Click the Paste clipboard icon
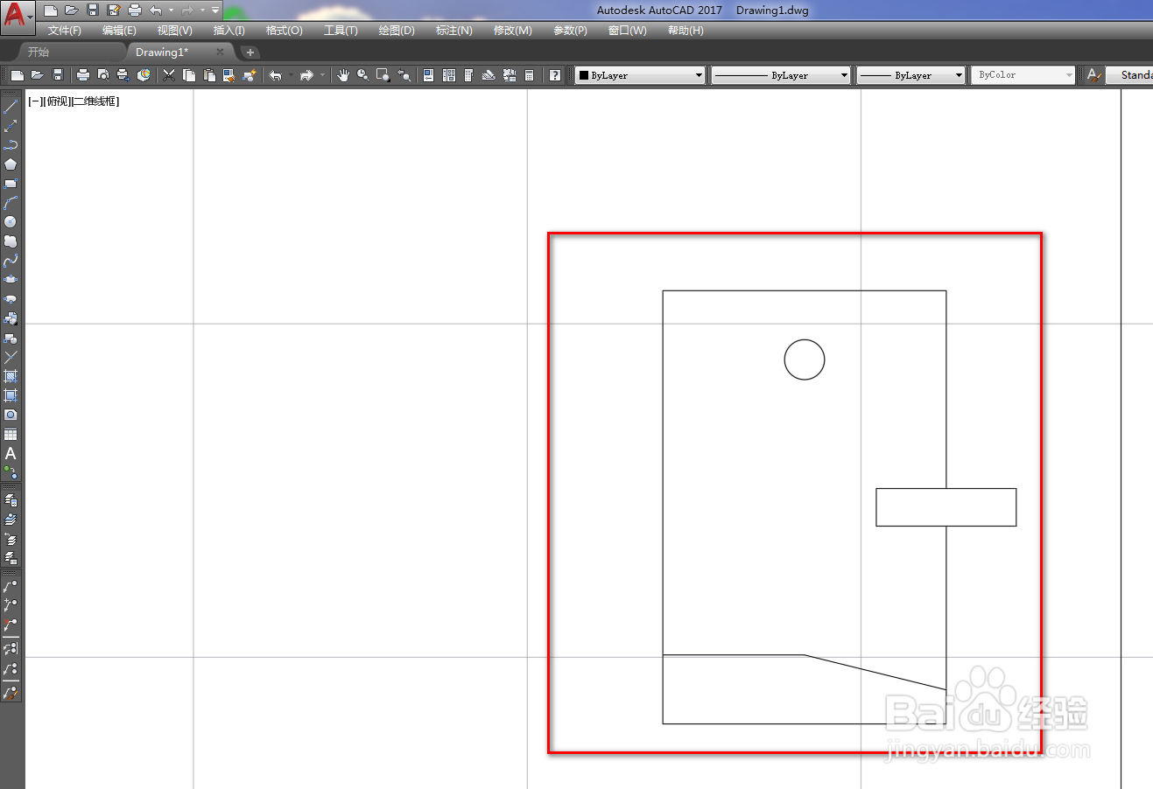This screenshot has width=1153, height=789. pos(208,75)
